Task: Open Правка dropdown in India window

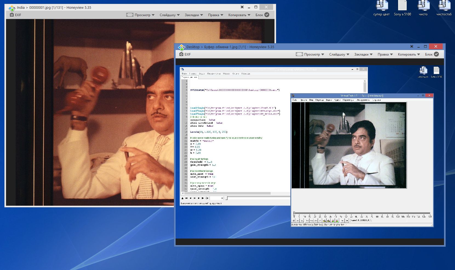Action: pyautogui.click(x=216, y=15)
